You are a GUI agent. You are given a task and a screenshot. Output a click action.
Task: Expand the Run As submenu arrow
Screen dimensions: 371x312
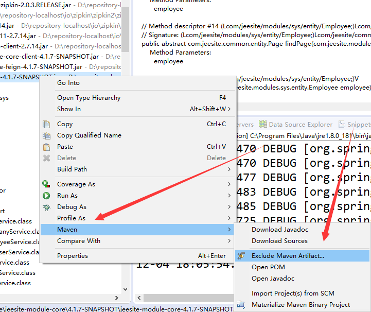tap(229, 196)
